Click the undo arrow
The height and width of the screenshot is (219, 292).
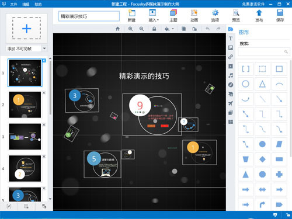coord(207,29)
